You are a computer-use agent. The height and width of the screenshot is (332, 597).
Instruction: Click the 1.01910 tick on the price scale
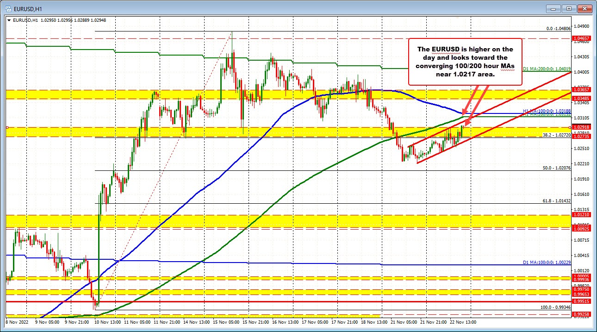(x=581, y=179)
